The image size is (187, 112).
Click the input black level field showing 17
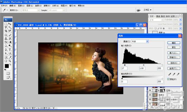pyautogui.click(x=124, y=68)
